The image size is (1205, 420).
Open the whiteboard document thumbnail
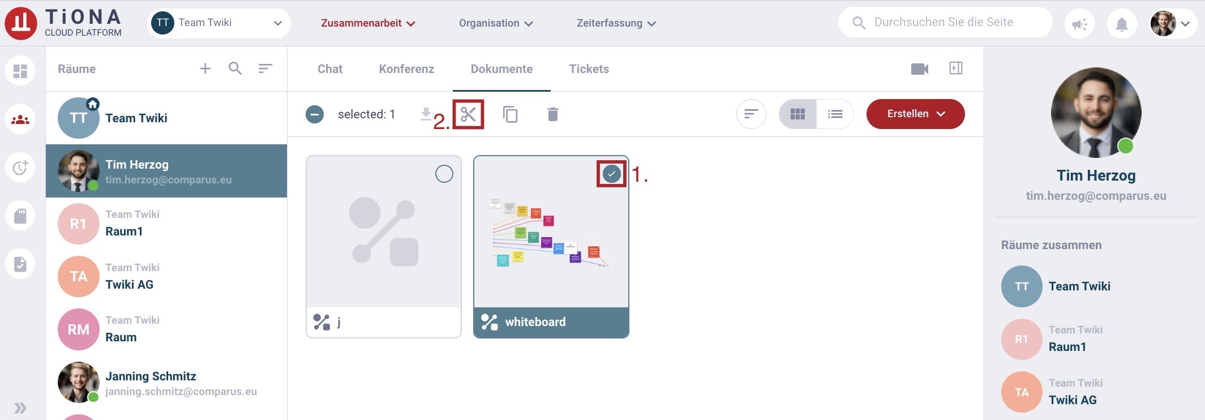click(551, 232)
